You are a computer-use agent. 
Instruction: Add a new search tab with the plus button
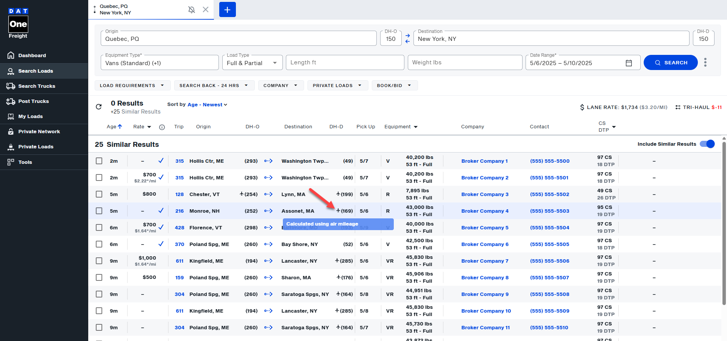[227, 9]
